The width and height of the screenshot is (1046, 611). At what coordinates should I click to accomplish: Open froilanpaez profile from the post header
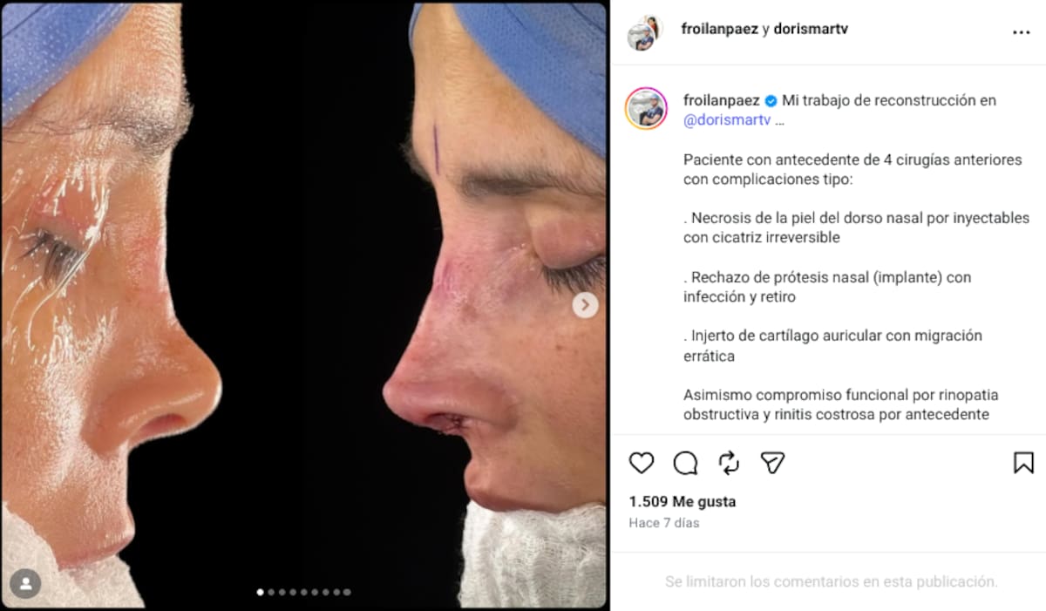719,29
